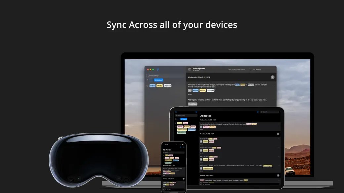Select the Untagged filter in the Mac sidebar
This screenshot has height=193, width=344.
(x=158, y=80)
